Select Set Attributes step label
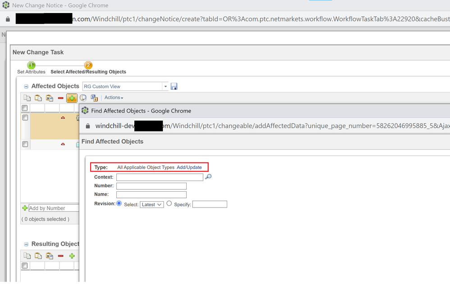 31,72
